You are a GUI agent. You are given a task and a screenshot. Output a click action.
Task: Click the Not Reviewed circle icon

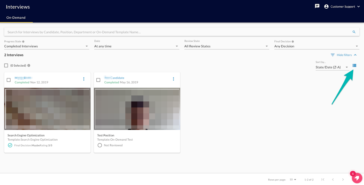[100, 145]
